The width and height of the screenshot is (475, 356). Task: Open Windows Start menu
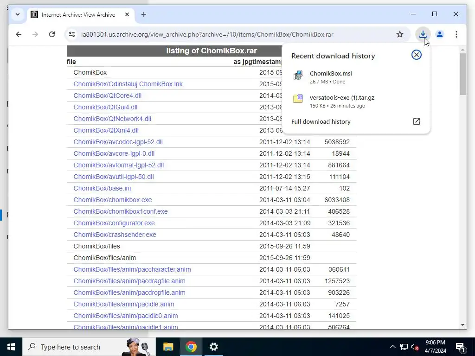[x=11, y=347]
